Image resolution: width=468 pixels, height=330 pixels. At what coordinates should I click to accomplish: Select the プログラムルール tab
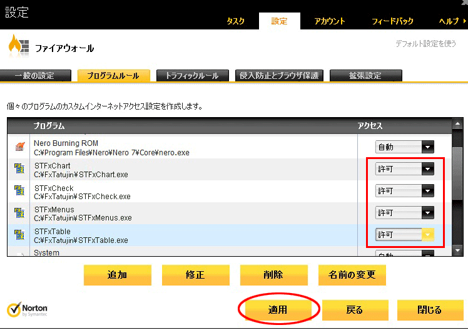click(113, 76)
